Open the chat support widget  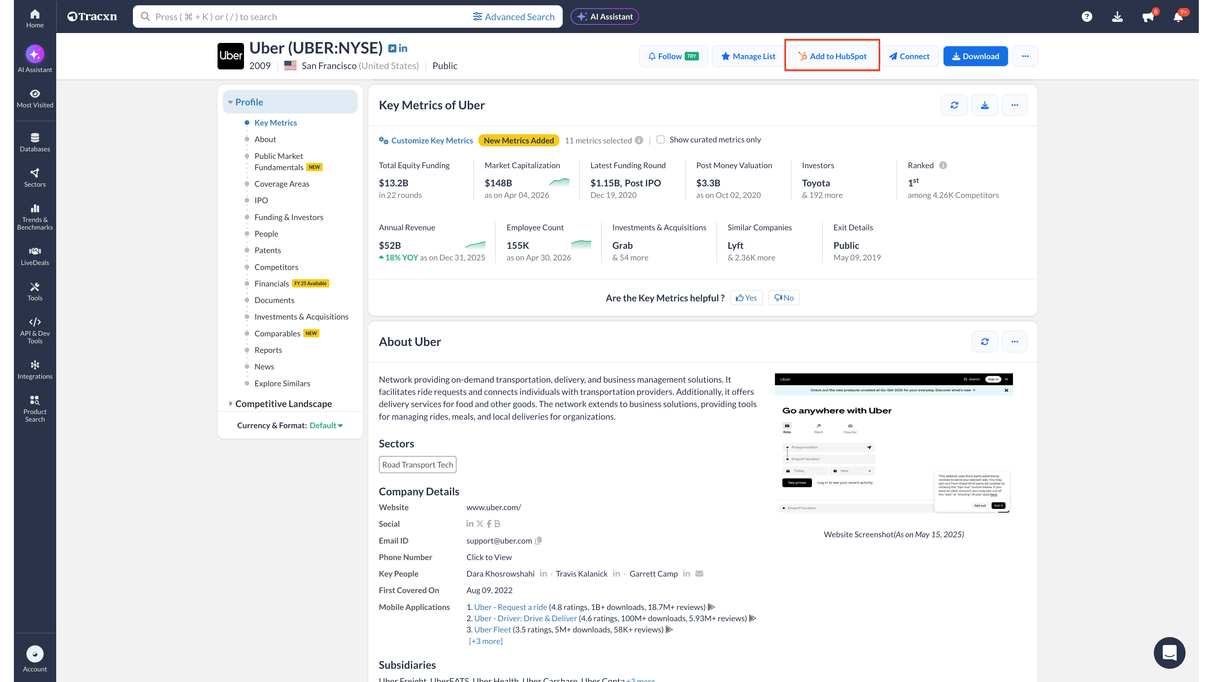1169,653
